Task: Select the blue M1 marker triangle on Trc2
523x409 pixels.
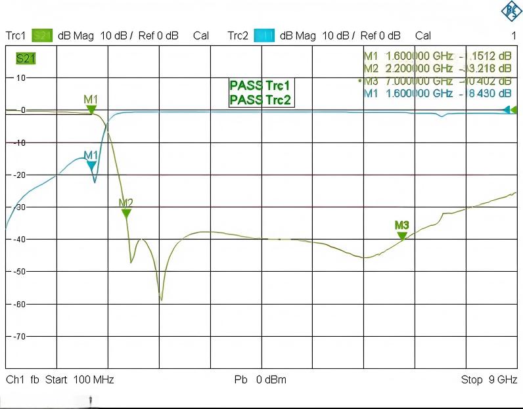Action: (91, 165)
